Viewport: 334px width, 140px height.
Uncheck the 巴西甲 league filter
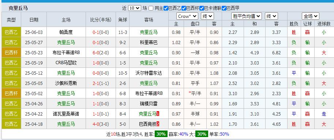click(224, 8)
